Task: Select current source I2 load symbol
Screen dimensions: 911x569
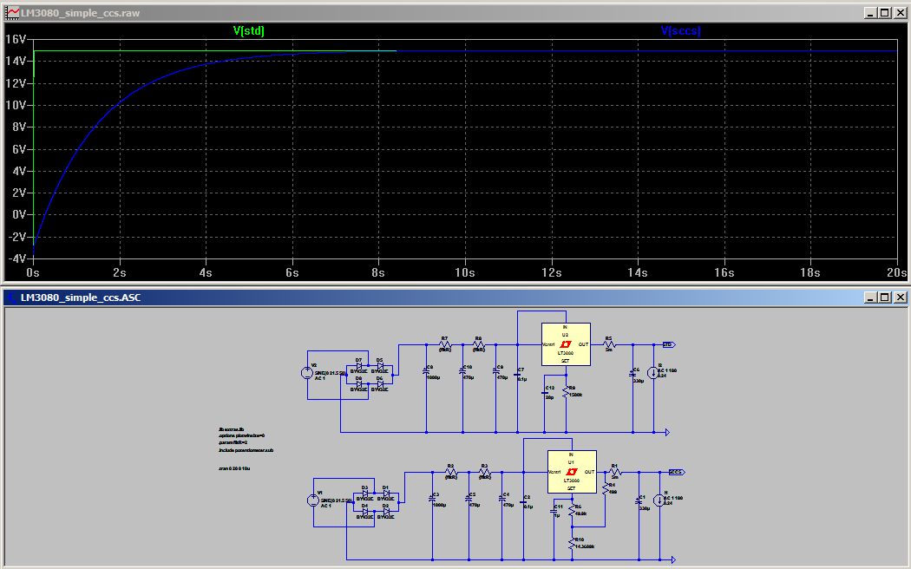Action: (653, 373)
